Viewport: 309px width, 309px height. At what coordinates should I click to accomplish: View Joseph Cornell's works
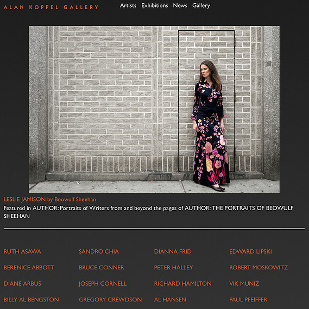tap(103, 283)
